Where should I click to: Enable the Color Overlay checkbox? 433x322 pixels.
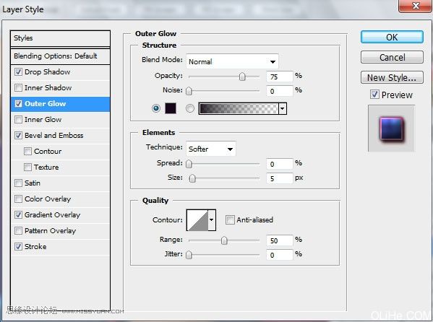point(18,199)
